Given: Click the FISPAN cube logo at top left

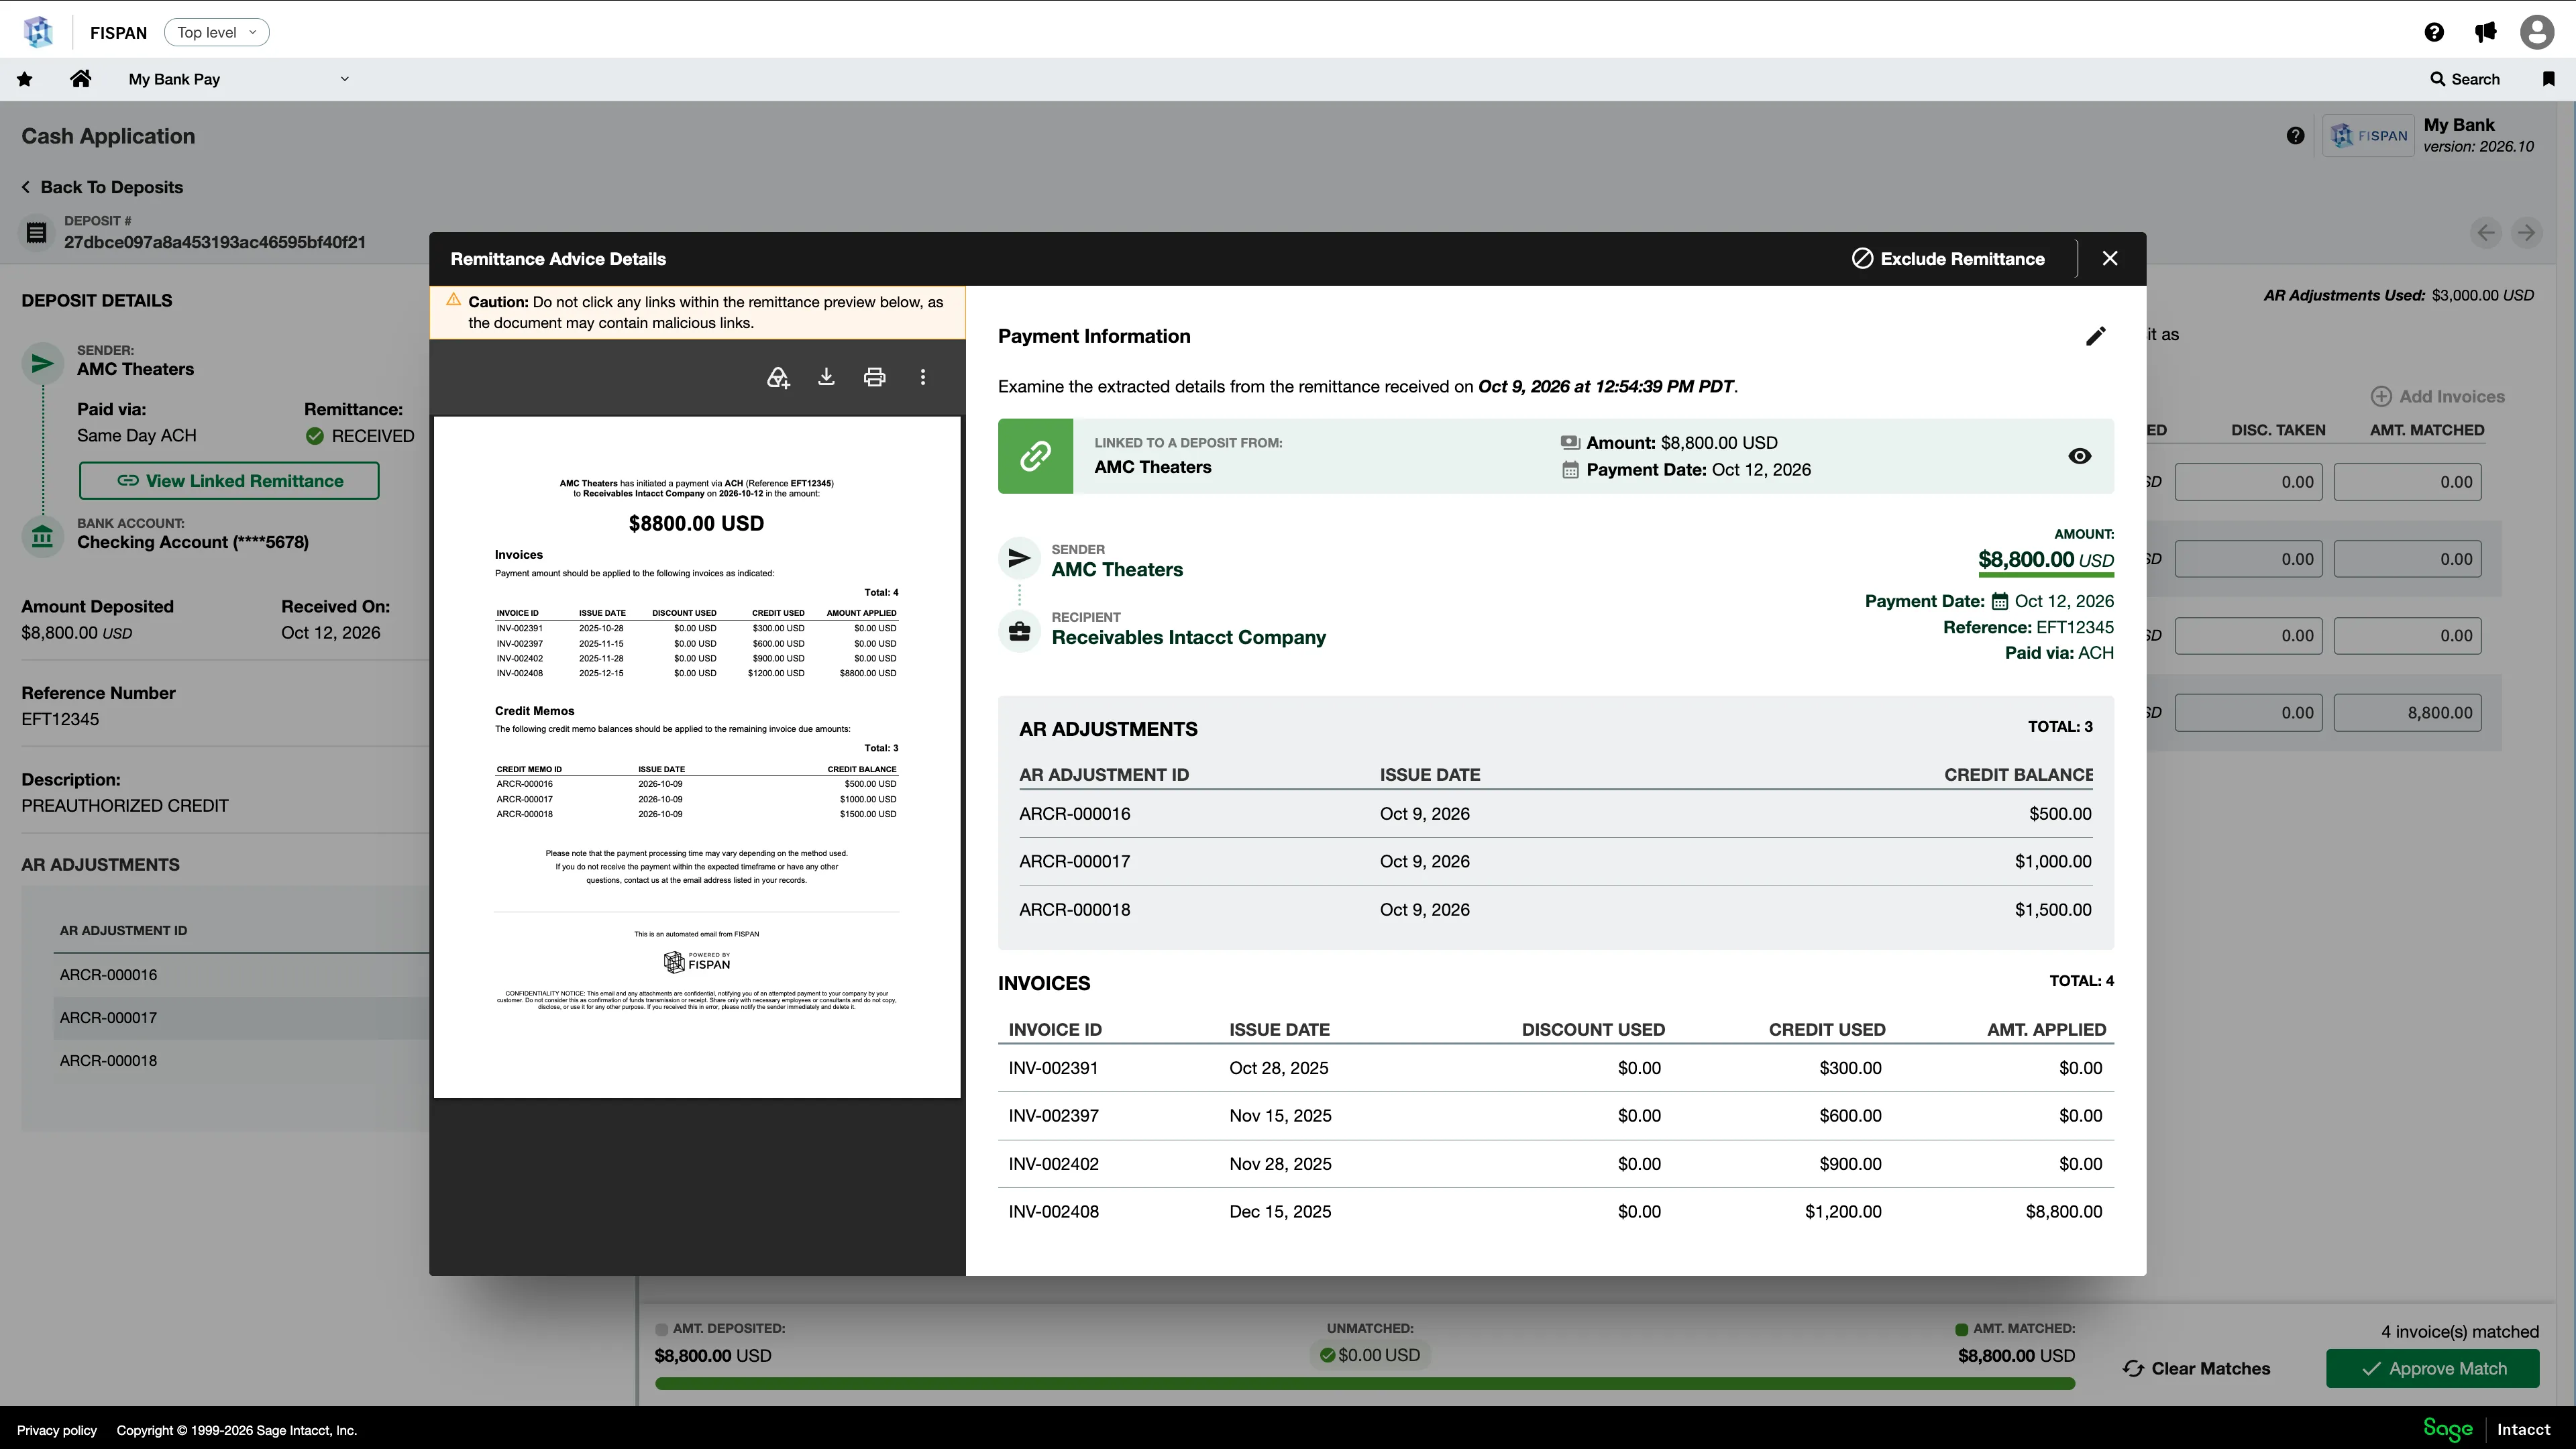Looking at the screenshot, I should coord(38,32).
